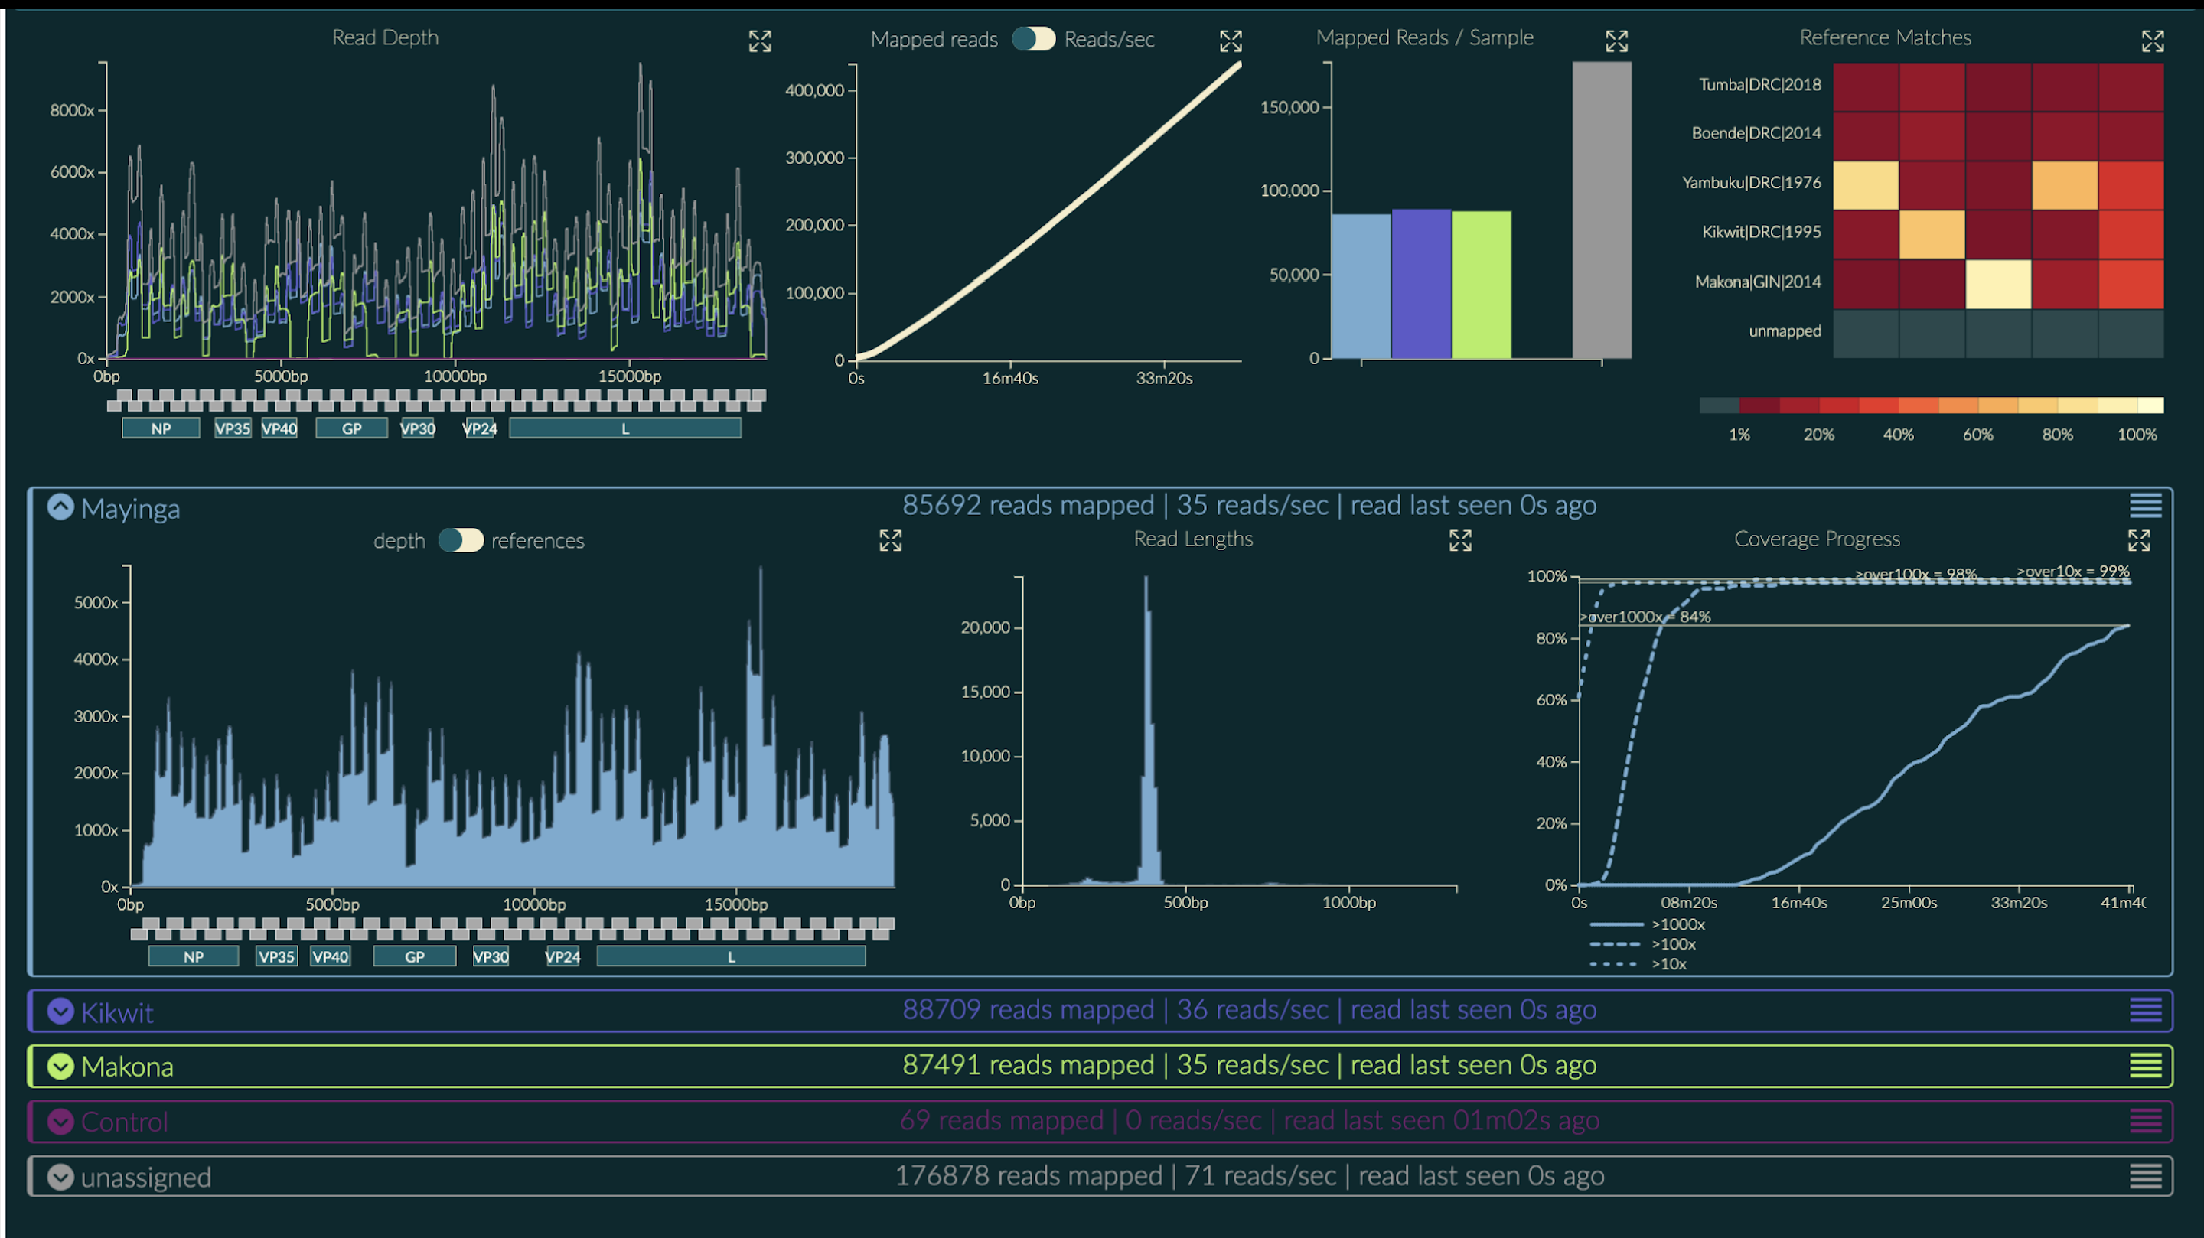This screenshot has height=1238, width=2204.
Task: Expand the Mapped Reads / Sample chart
Action: pos(1616,41)
